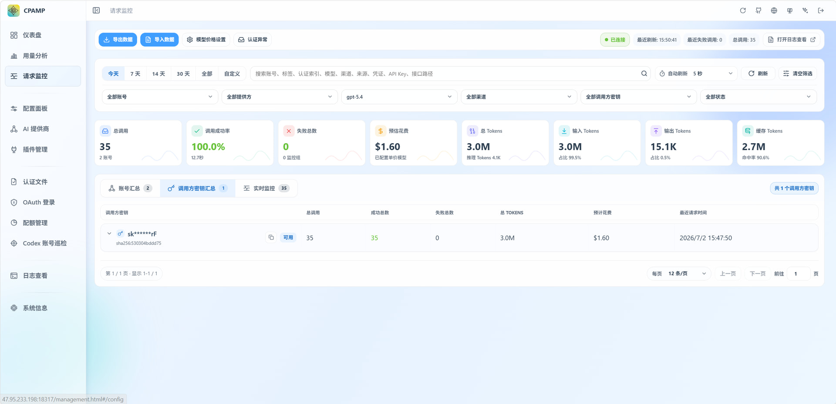Image resolution: width=836 pixels, height=404 pixels.
Task: Open the 全部状态 dropdown
Action: [x=758, y=97]
